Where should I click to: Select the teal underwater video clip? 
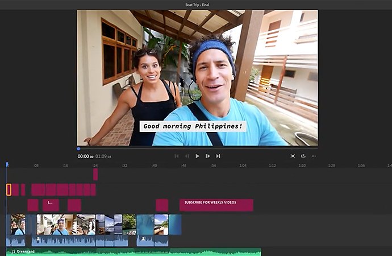click(145, 225)
